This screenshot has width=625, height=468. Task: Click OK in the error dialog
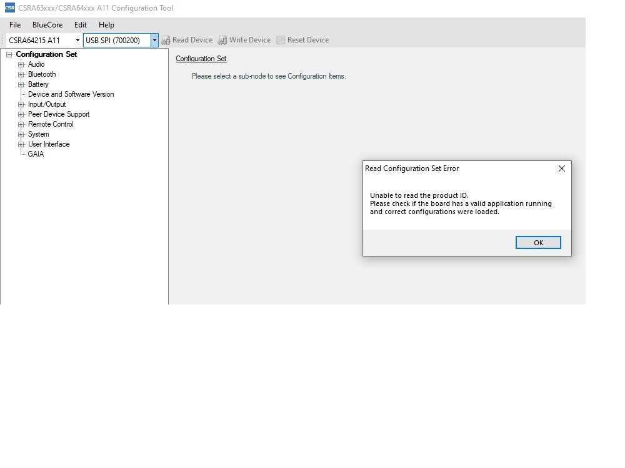pyautogui.click(x=538, y=242)
